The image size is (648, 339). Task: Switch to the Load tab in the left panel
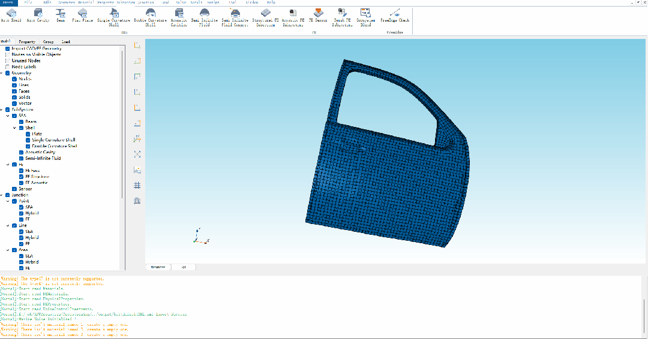click(x=66, y=42)
